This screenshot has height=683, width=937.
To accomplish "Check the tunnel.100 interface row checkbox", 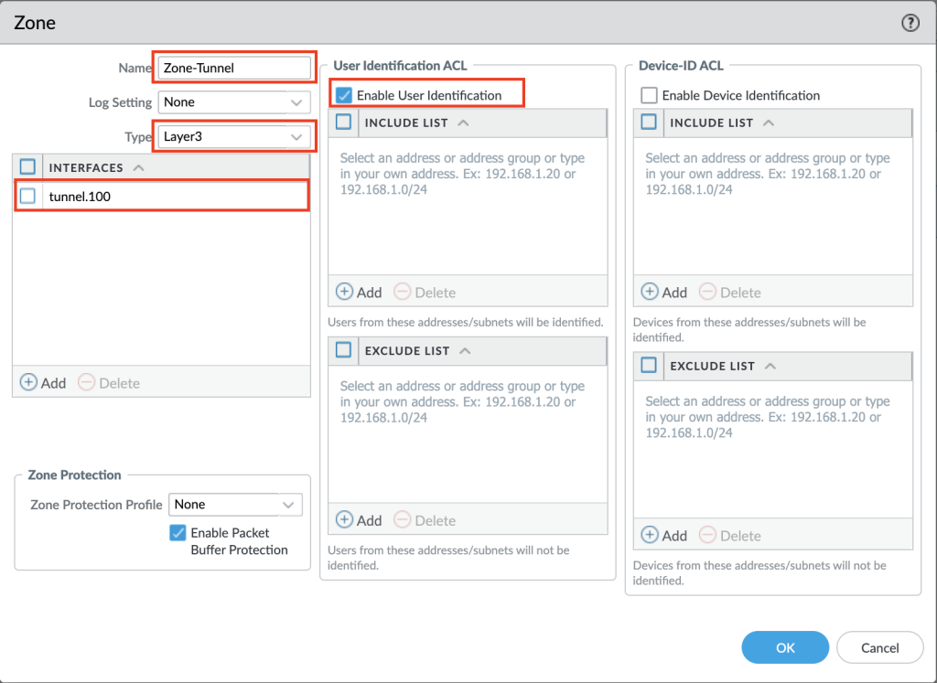I will click(x=27, y=197).
